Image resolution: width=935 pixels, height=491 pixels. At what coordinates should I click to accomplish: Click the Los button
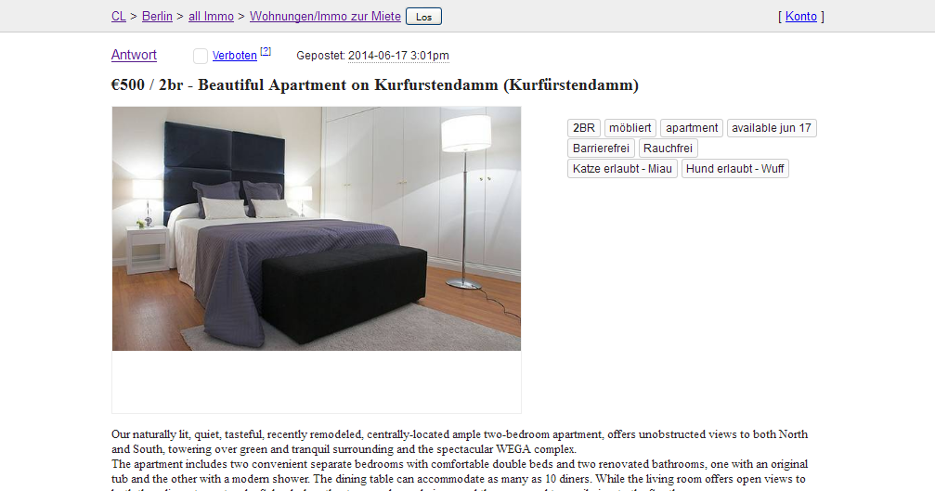pos(423,17)
